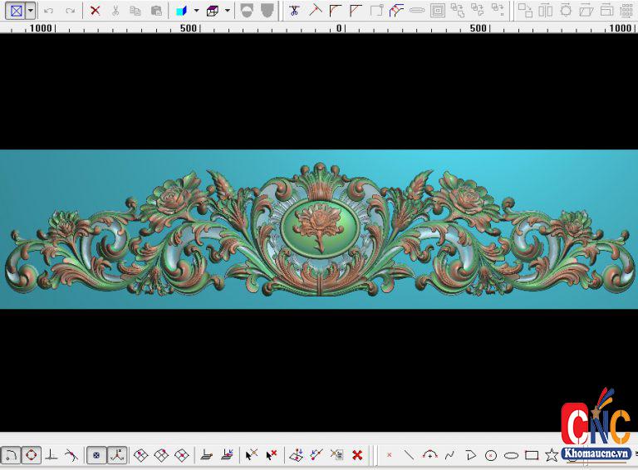Click the tangent snap icon
638x470 pixels.
tap(71, 455)
